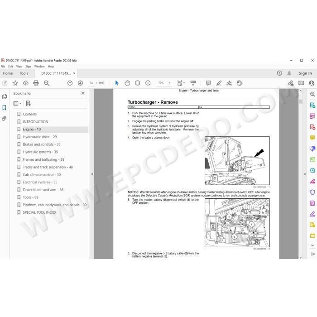Print the document
Screen dimensions: 317x317
click(36, 83)
